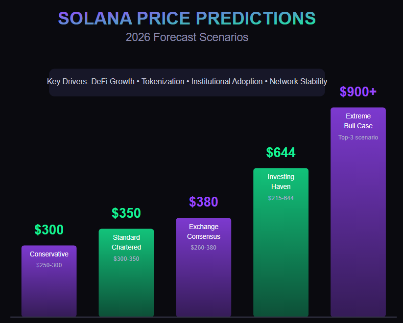
Task: Click the large $300 price above Conservative bar
Action: pos(49,230)
